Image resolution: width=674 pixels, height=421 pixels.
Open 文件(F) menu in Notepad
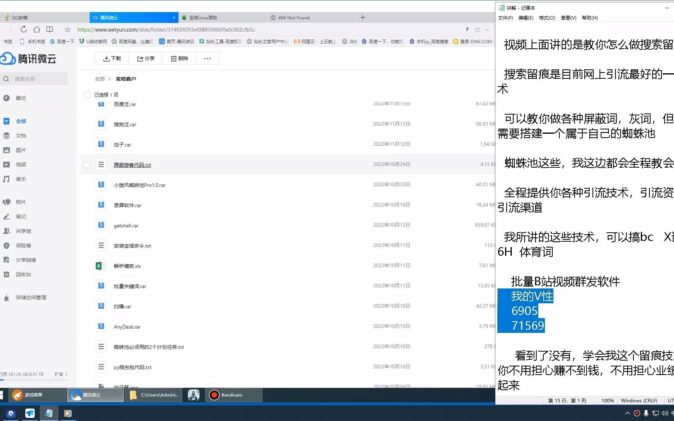505,18
